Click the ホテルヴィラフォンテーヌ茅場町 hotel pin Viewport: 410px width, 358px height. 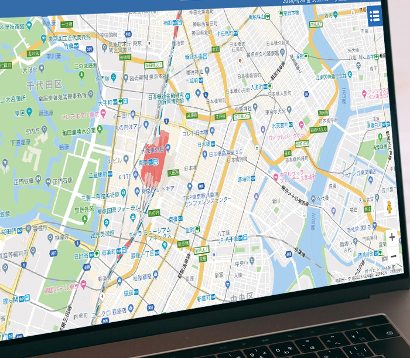pyautogui.click(x=275, y=177)
